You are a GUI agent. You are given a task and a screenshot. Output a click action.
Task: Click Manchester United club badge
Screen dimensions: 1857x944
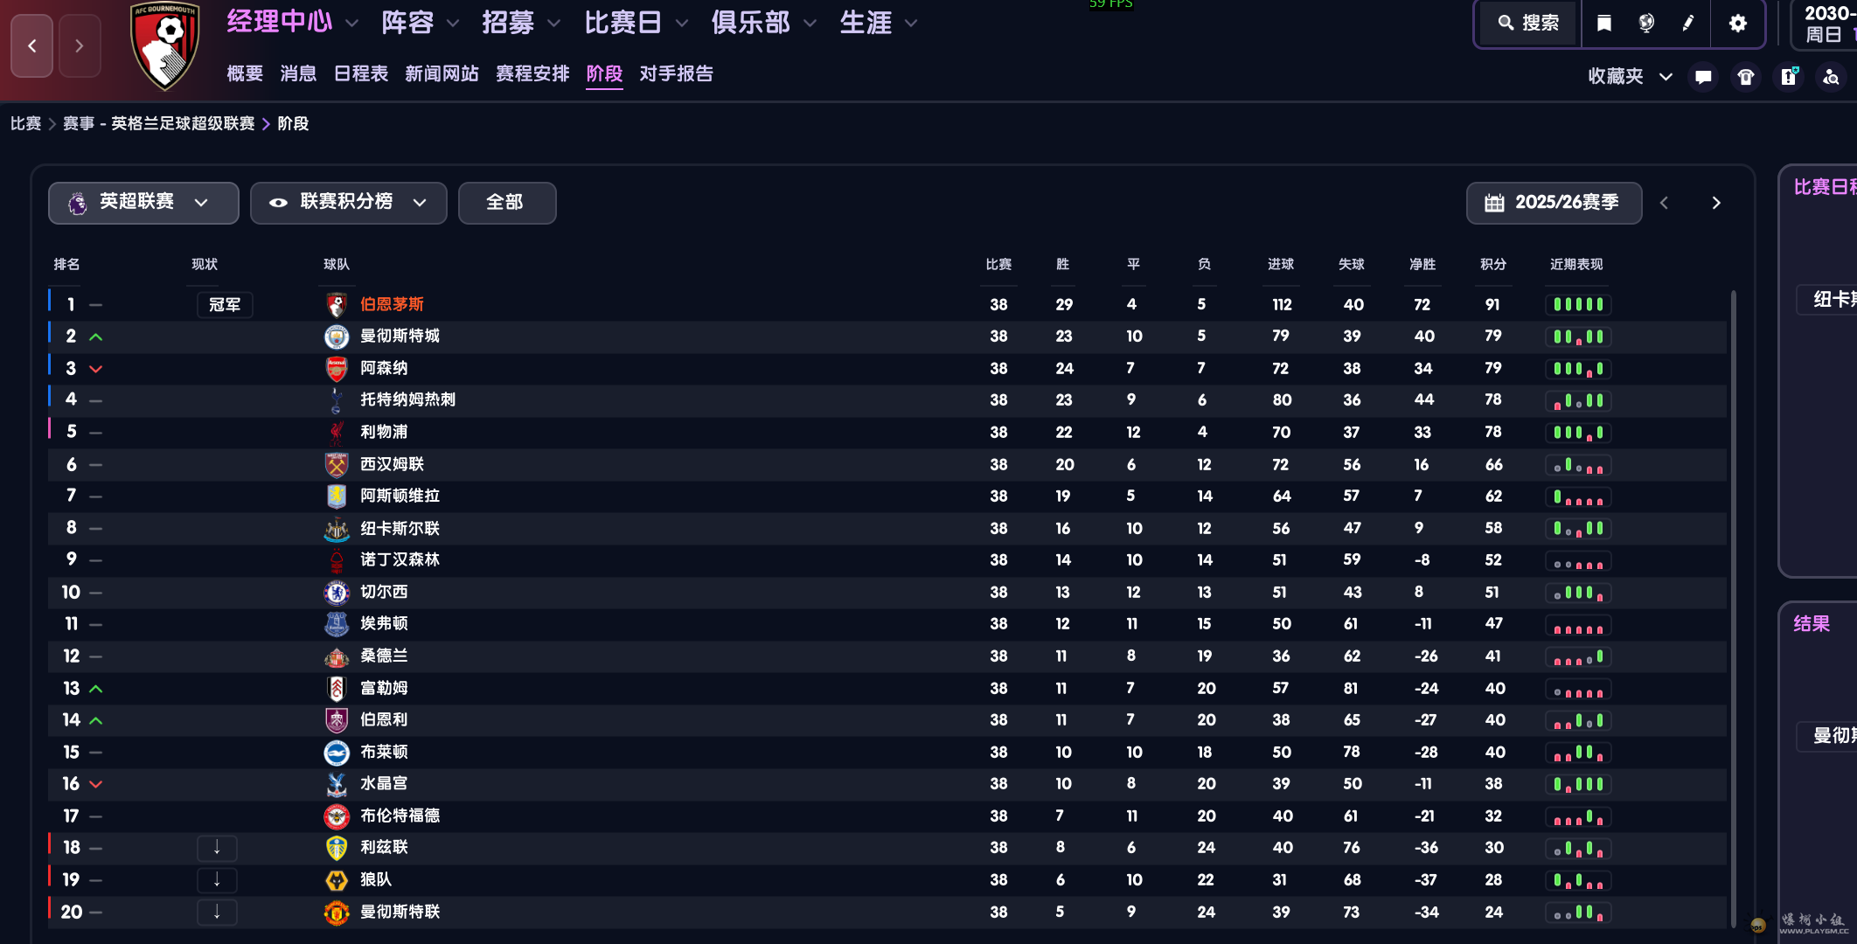pyautogui.click(x=337, y=913)
